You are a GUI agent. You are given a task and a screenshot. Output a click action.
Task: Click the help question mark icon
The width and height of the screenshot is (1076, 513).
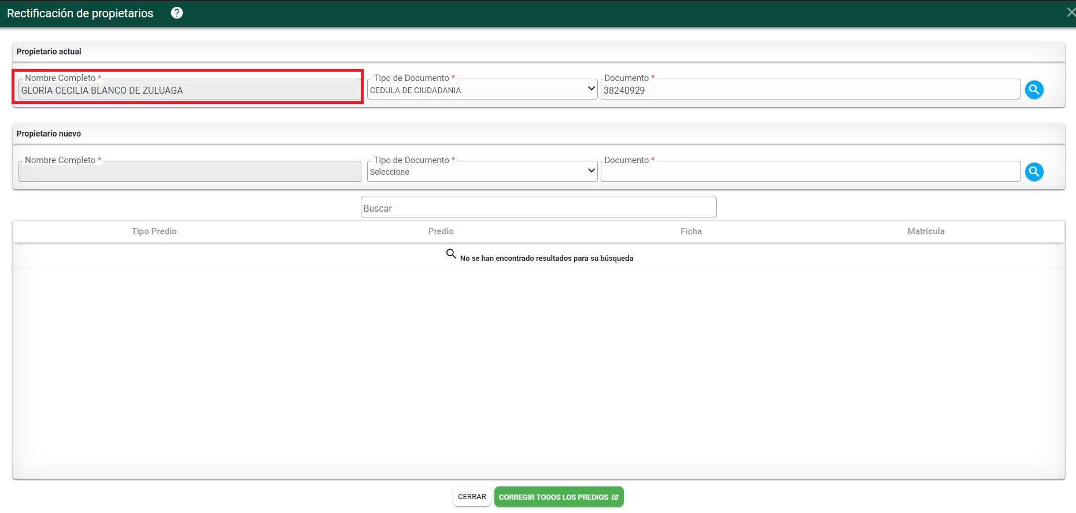[177, 13]
